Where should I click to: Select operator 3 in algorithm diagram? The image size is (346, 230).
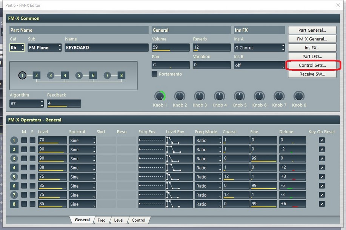(51, 75)
